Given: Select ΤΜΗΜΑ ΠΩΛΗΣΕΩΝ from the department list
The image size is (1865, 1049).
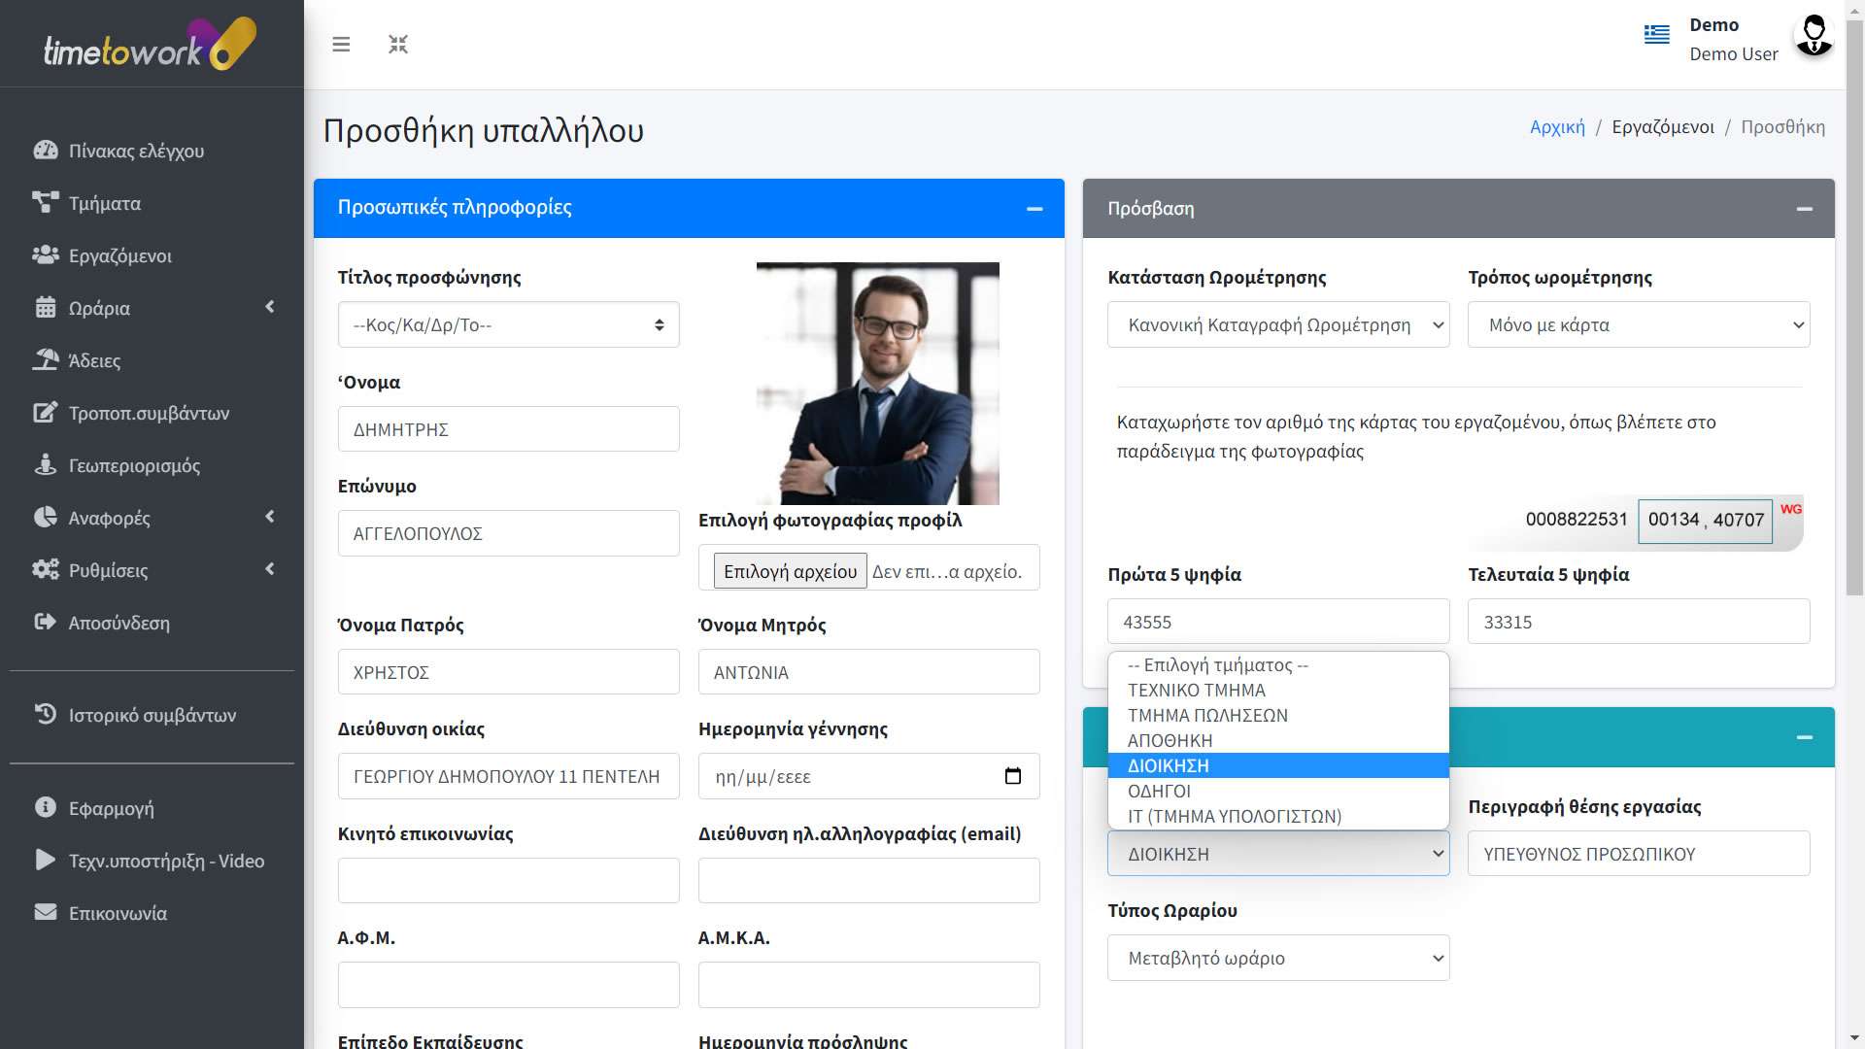Looking at the screenshot, I should pyautogui.click(x=1207, y=715).
